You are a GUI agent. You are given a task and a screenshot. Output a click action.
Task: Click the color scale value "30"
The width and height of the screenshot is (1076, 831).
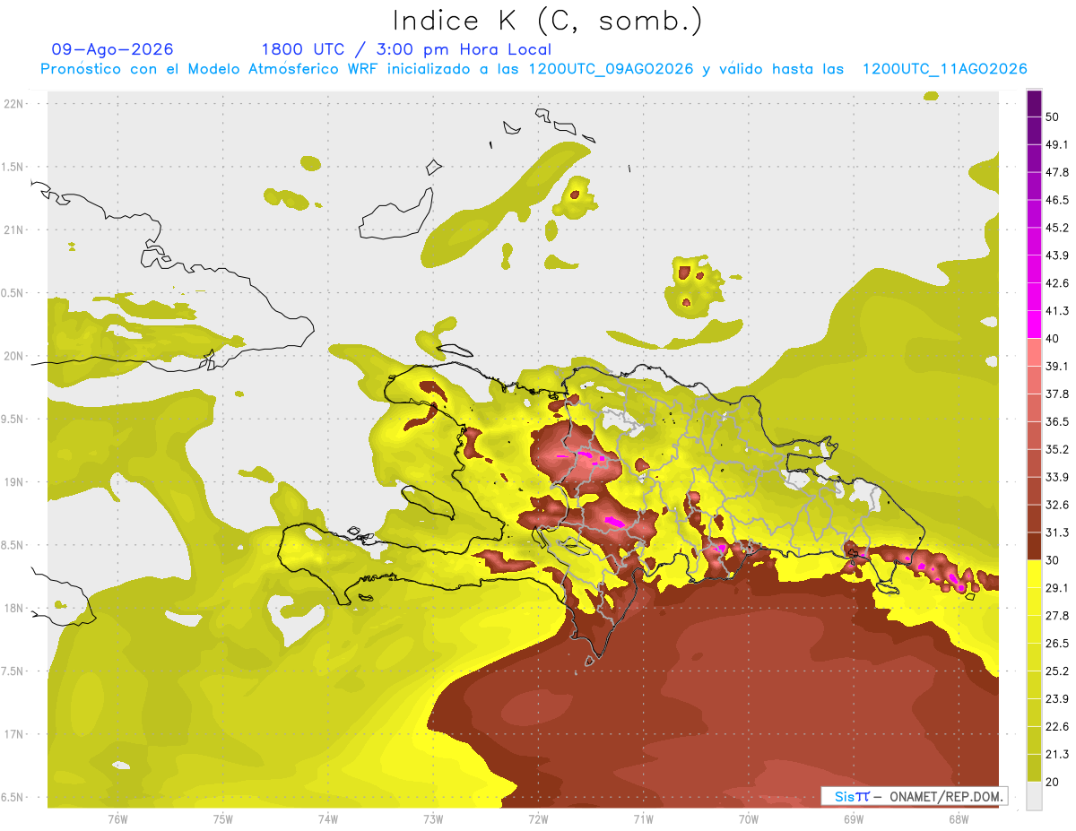pyautogui.click(x=1052, y=560)
